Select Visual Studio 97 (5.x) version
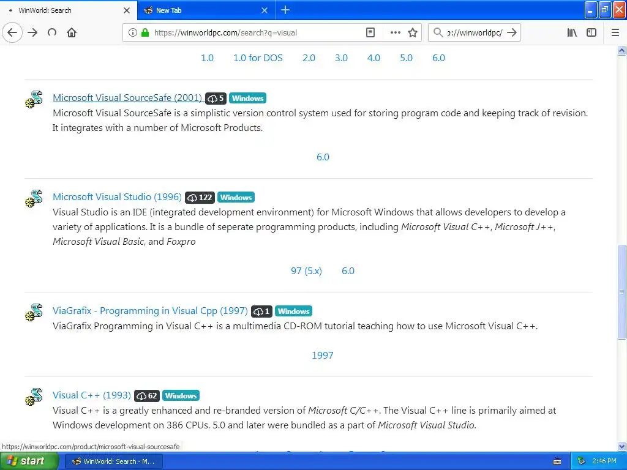Viewport: 627px width, 470px height. coord(306,270)
